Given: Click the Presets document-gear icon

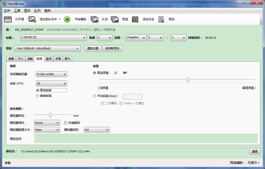Looking at the screenshot, I should click(x=161, y=19).
